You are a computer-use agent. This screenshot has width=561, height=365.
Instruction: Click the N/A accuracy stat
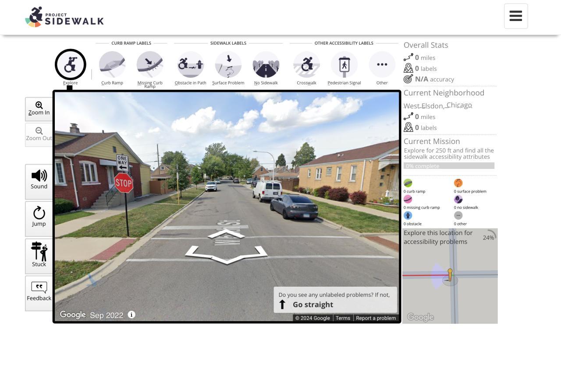coord(429,79)
